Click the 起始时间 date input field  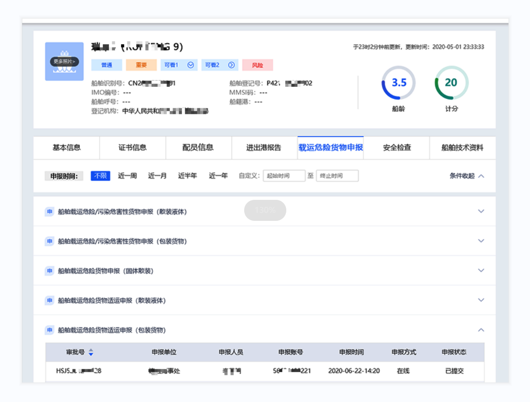click(x=283, y=176)
